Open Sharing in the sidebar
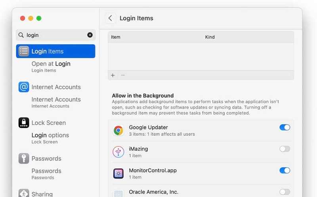Viewport: 317px width, 197px height. (42, 194)
